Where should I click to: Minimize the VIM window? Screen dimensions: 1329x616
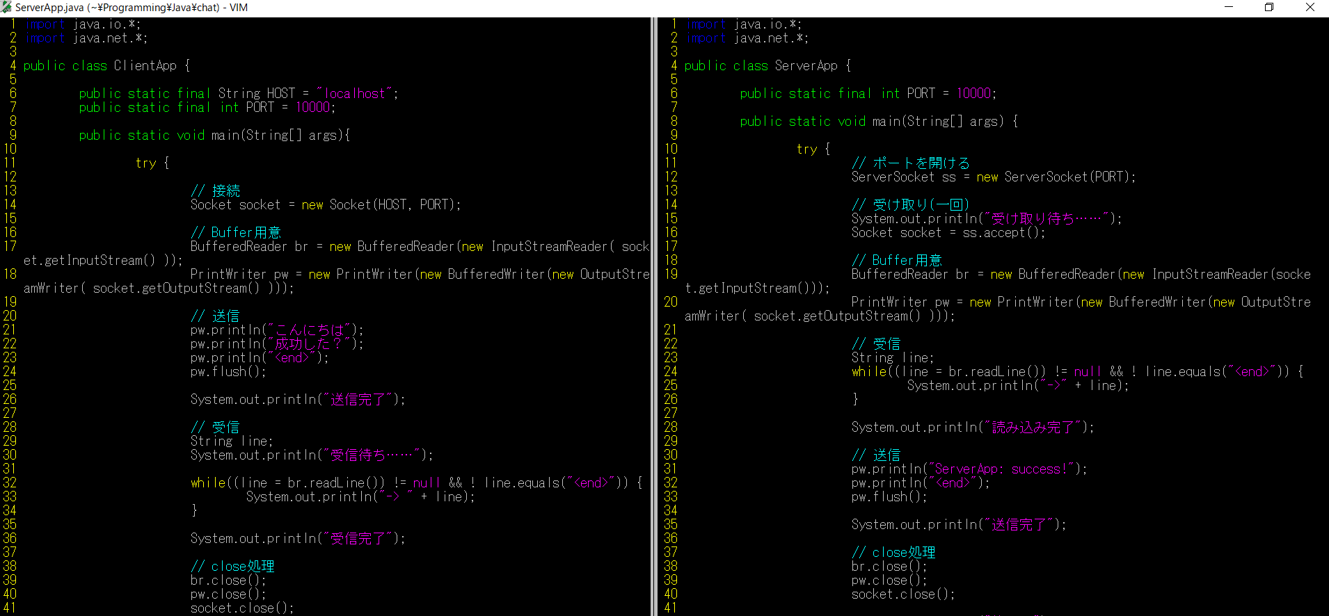(1229, 7)
